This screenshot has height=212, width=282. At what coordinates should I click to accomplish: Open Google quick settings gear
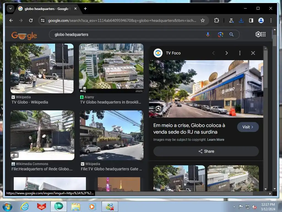(x=258, y=34)
